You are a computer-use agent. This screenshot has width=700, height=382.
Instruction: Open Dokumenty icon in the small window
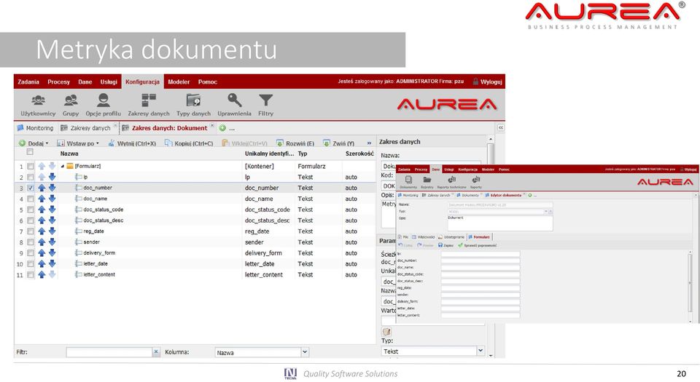coord(408,182)
